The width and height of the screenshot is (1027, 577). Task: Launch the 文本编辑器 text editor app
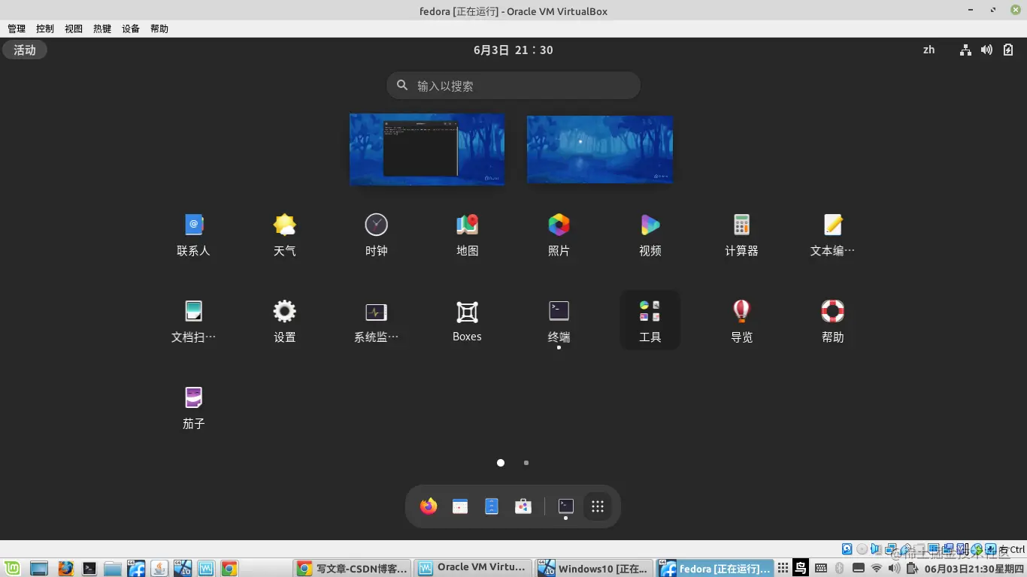tap(833, 236)
